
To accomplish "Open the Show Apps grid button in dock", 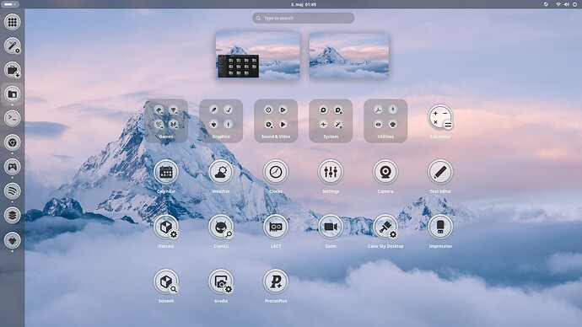I will (x=13, y=22).
